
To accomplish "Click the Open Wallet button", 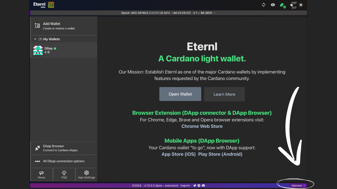I will pyautogui.click(x=180, y=94).
